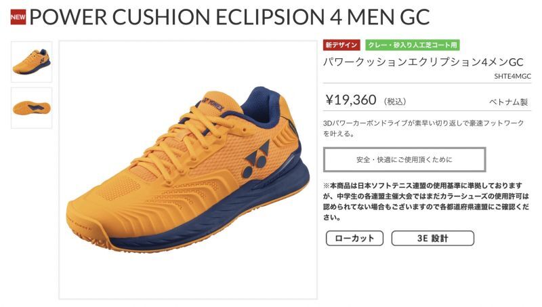Click the POWER CUSHION ECLIPSION 4 MEN GC title
This screenshot has height=307, width=542.
230,17
